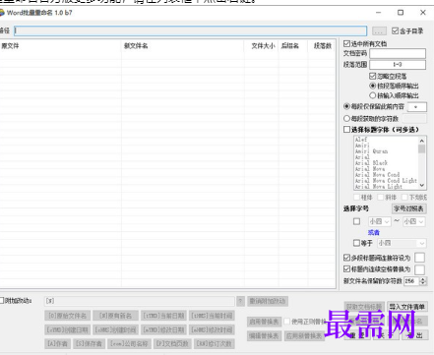Select Arial Nova Cond Light font

[x=386, y=181]
